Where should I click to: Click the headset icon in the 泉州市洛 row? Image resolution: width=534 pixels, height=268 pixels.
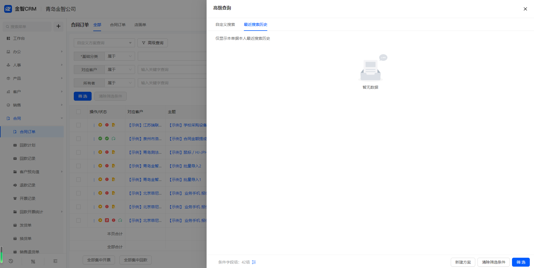pyautogui.click(x=114, y=138)
